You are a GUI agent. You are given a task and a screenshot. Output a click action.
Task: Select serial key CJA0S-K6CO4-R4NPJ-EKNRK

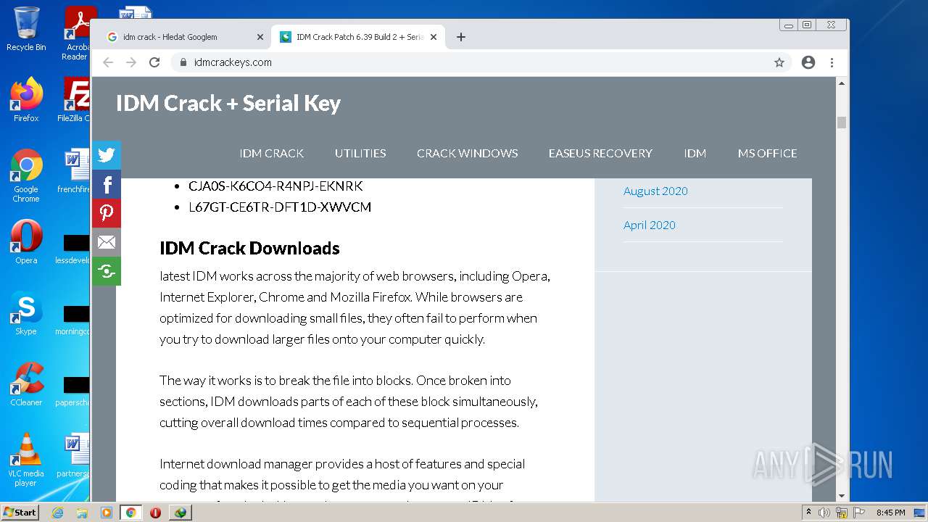[x=275, y=186]
